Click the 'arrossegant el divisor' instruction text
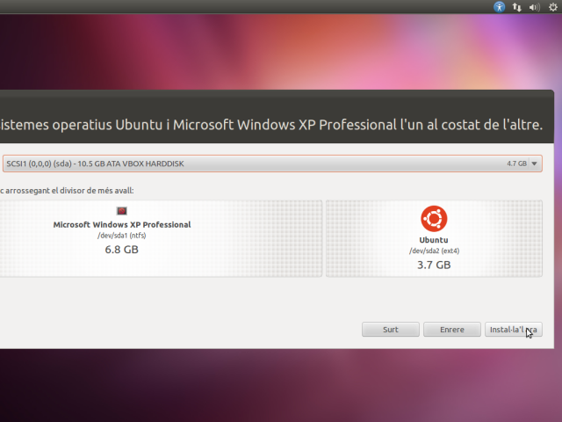562x422 pixels. 67,191
